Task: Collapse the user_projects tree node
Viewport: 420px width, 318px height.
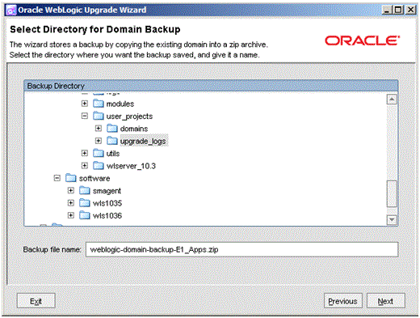Action: click(85, 116)
